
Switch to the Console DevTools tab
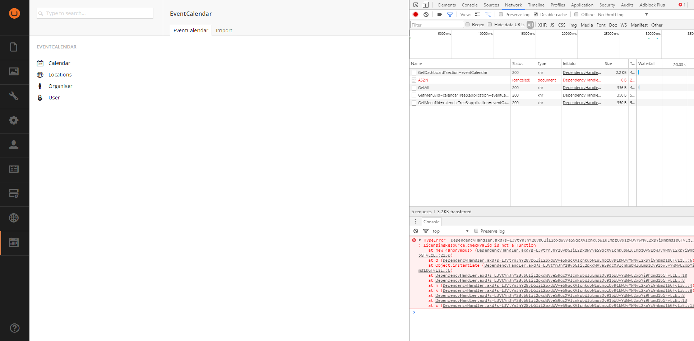(469, 5)
